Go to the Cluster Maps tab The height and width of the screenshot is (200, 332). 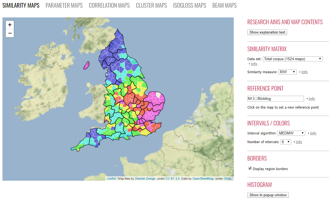151,5
